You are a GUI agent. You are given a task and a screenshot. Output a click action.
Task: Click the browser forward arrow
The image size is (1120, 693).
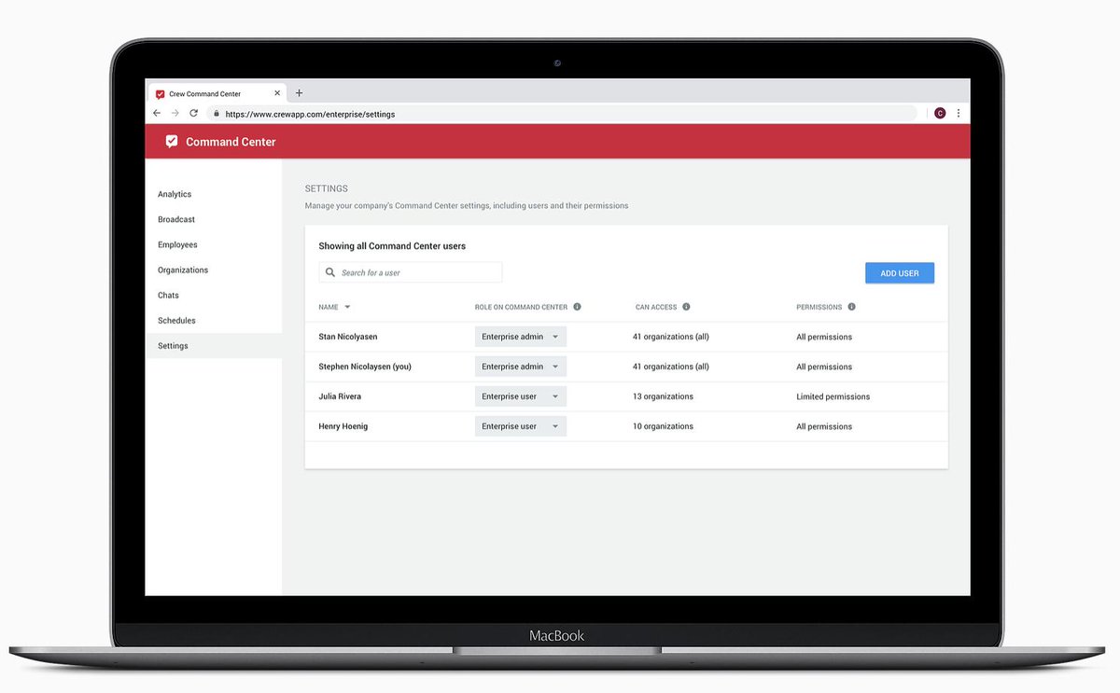(175, 113)
